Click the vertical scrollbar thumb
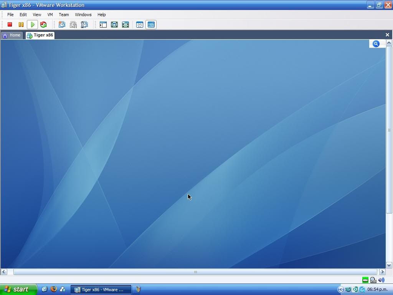The image size is (393, 295). point(389,130)
